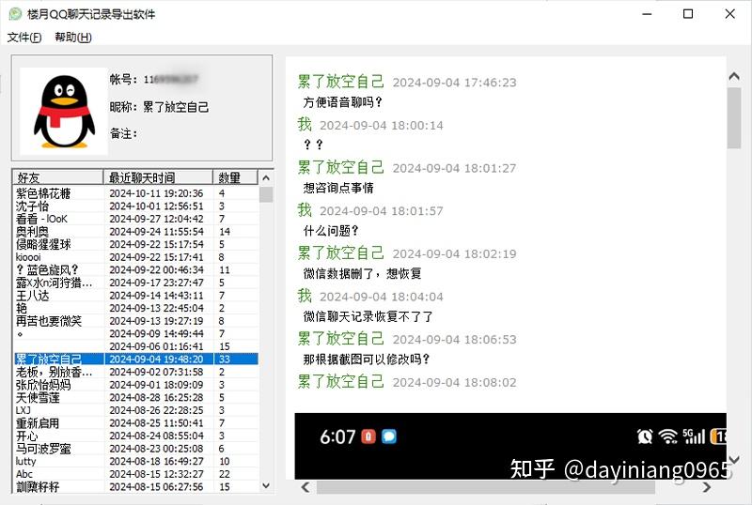Select friend 紫色棉花糖 in the list
The height and width of the screenshot is (505, 752).
[43, 193]
